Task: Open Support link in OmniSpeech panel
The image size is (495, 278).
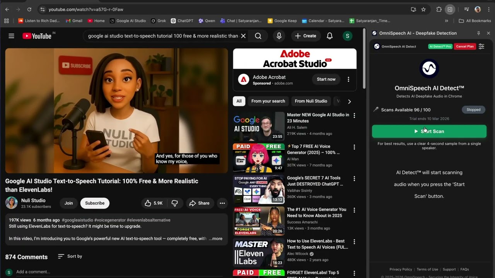Action: (449, 270)
